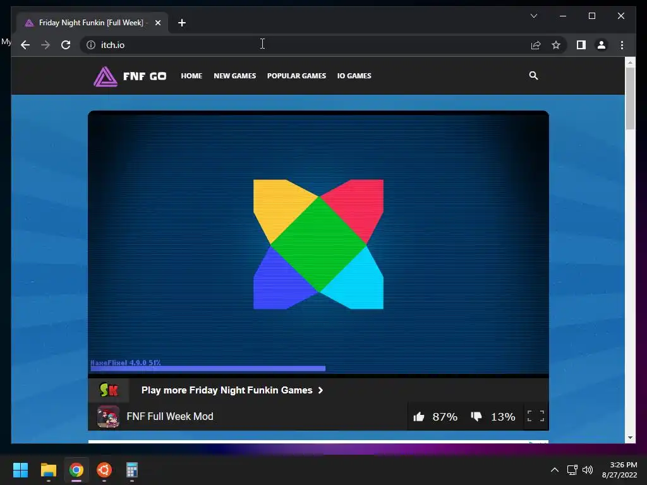Click the scrollbar down arrow
This screenshot has height=485, width=647.
(630, 438)
